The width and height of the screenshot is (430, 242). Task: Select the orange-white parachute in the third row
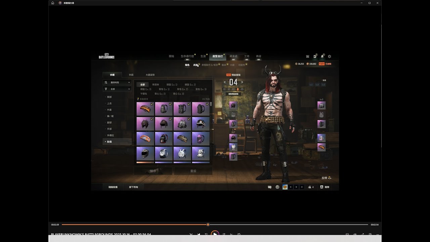145,138
